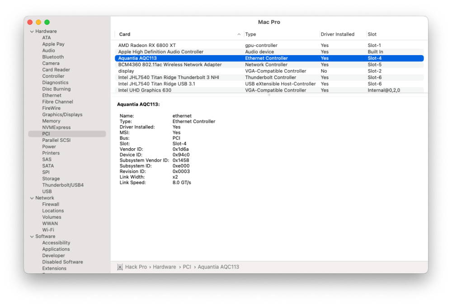452x305 pixels.
Task: Click Hardware in the path breadcrumb
Action: (165, 267)
